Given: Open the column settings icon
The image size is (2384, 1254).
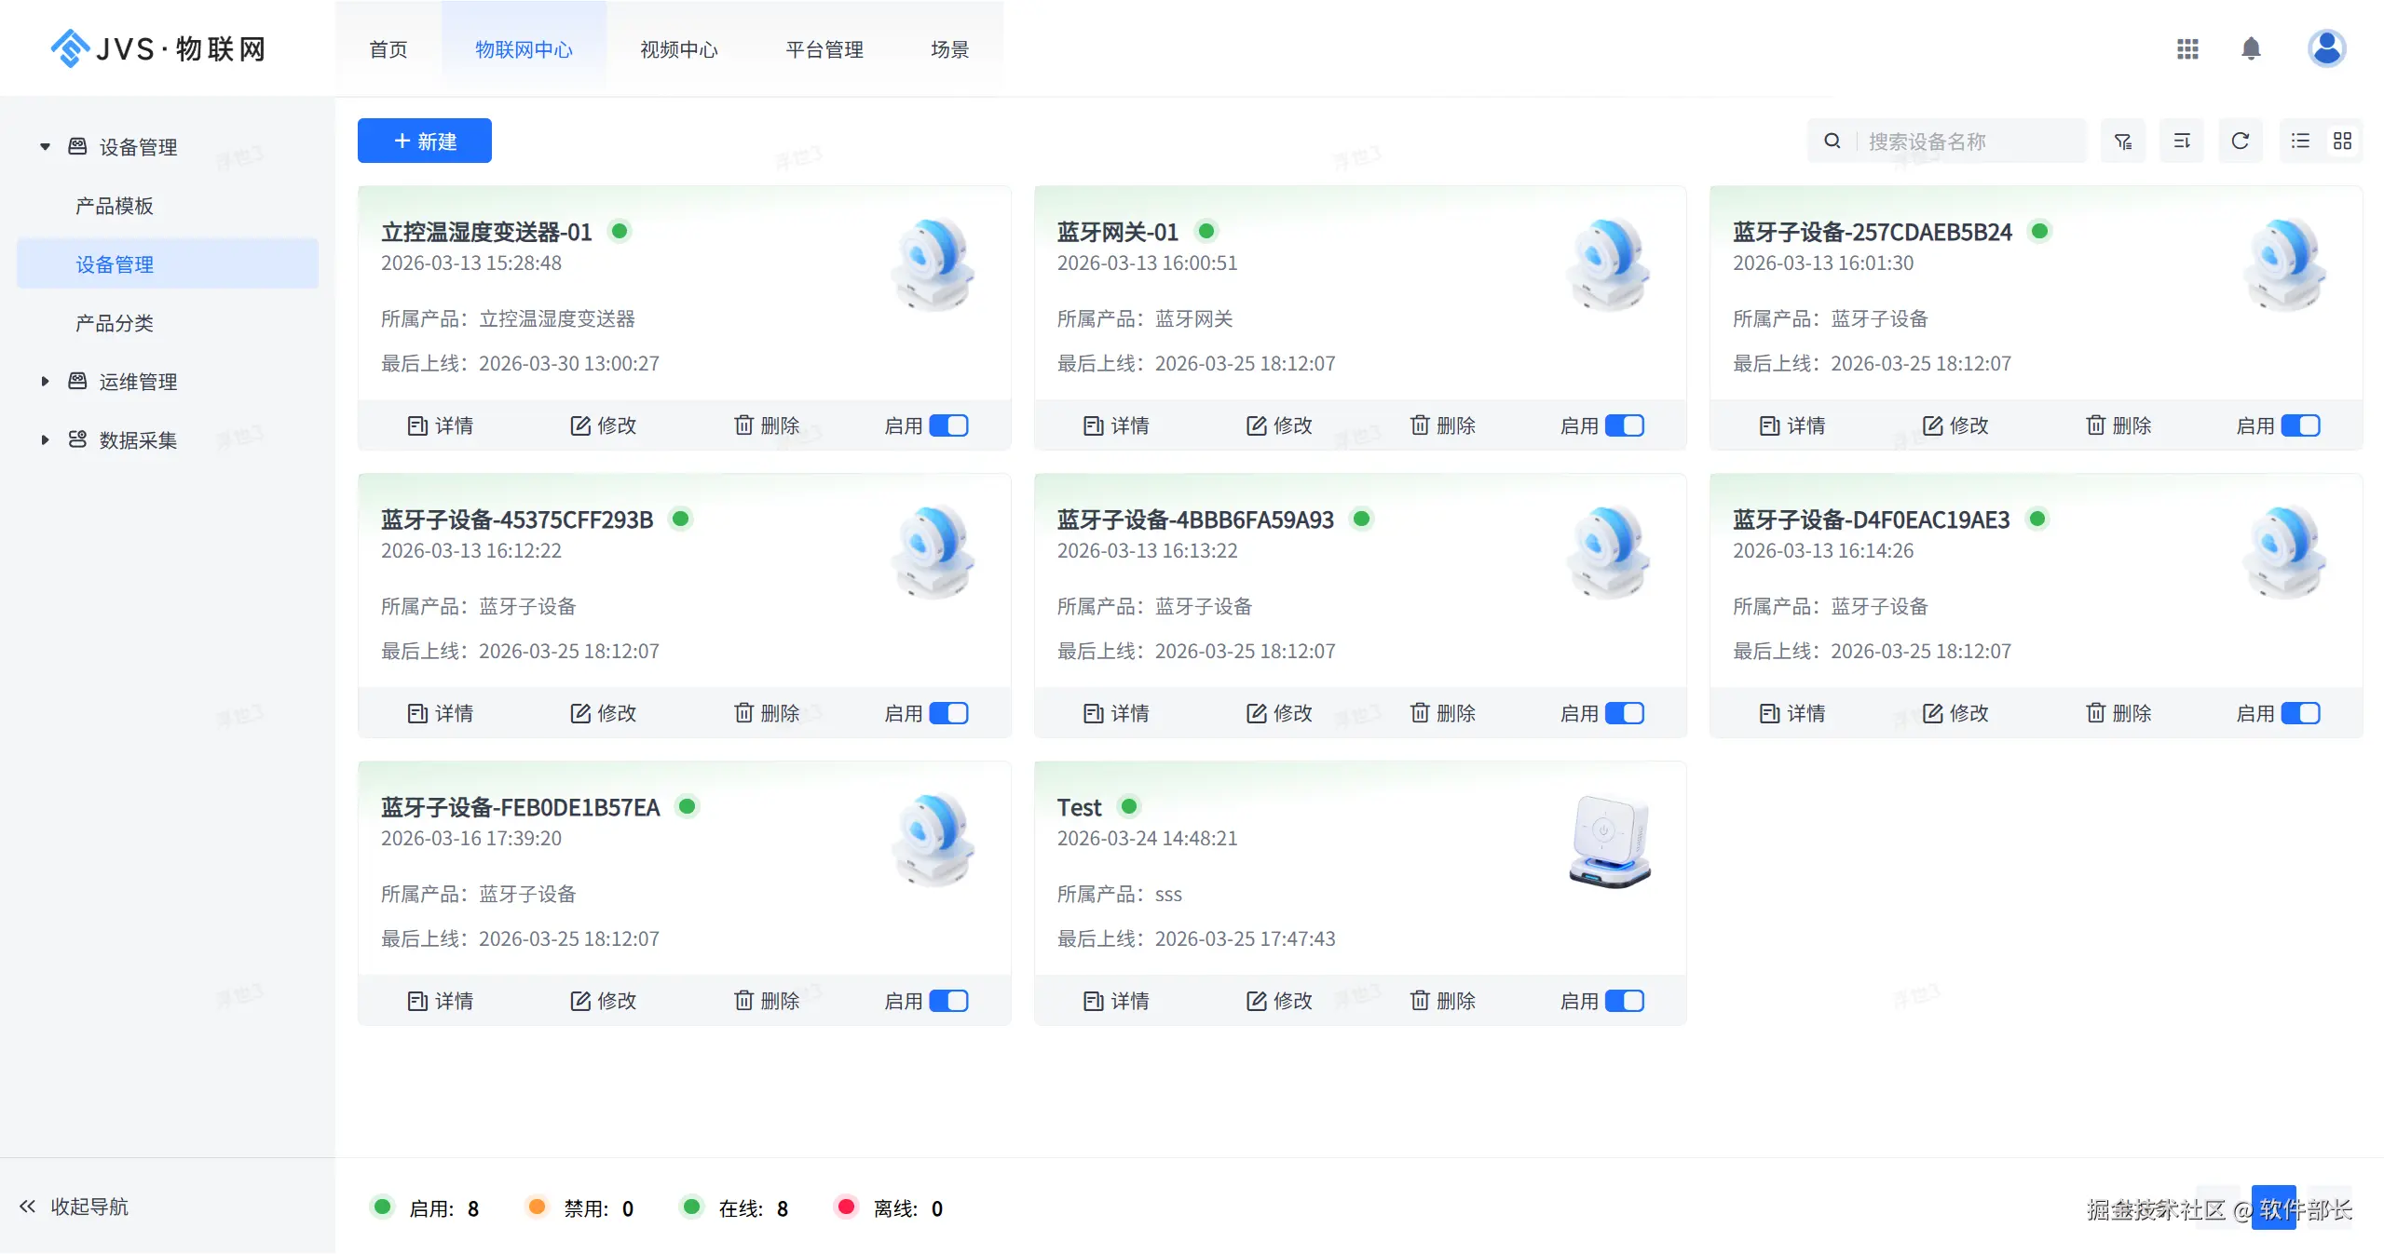Looking at the screenshot, I should pos(2181,142).
